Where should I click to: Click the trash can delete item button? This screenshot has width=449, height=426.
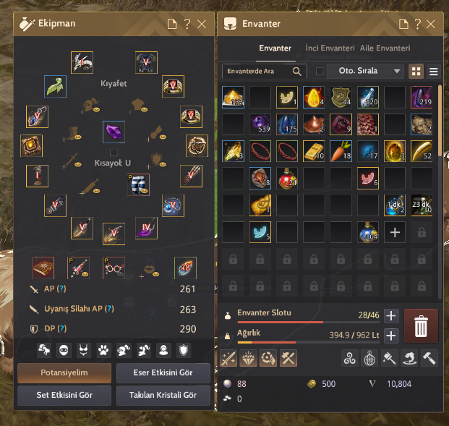421,325
